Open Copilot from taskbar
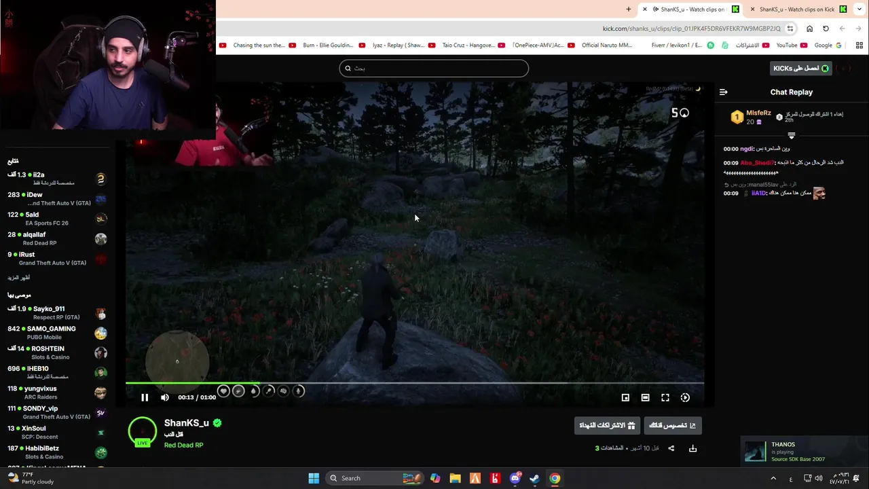The height and width of the screenshot is (489, 869). [x=435, y=478]
